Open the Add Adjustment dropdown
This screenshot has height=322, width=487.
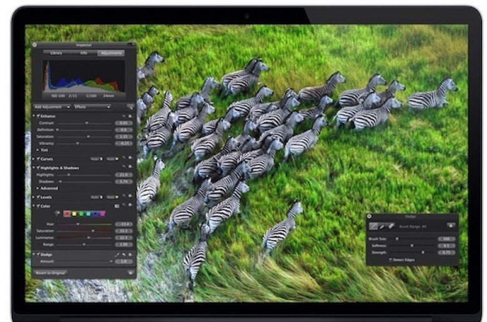(51, 107)
